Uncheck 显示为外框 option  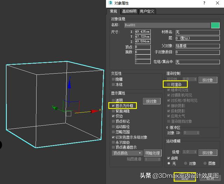tap(113, 106)
